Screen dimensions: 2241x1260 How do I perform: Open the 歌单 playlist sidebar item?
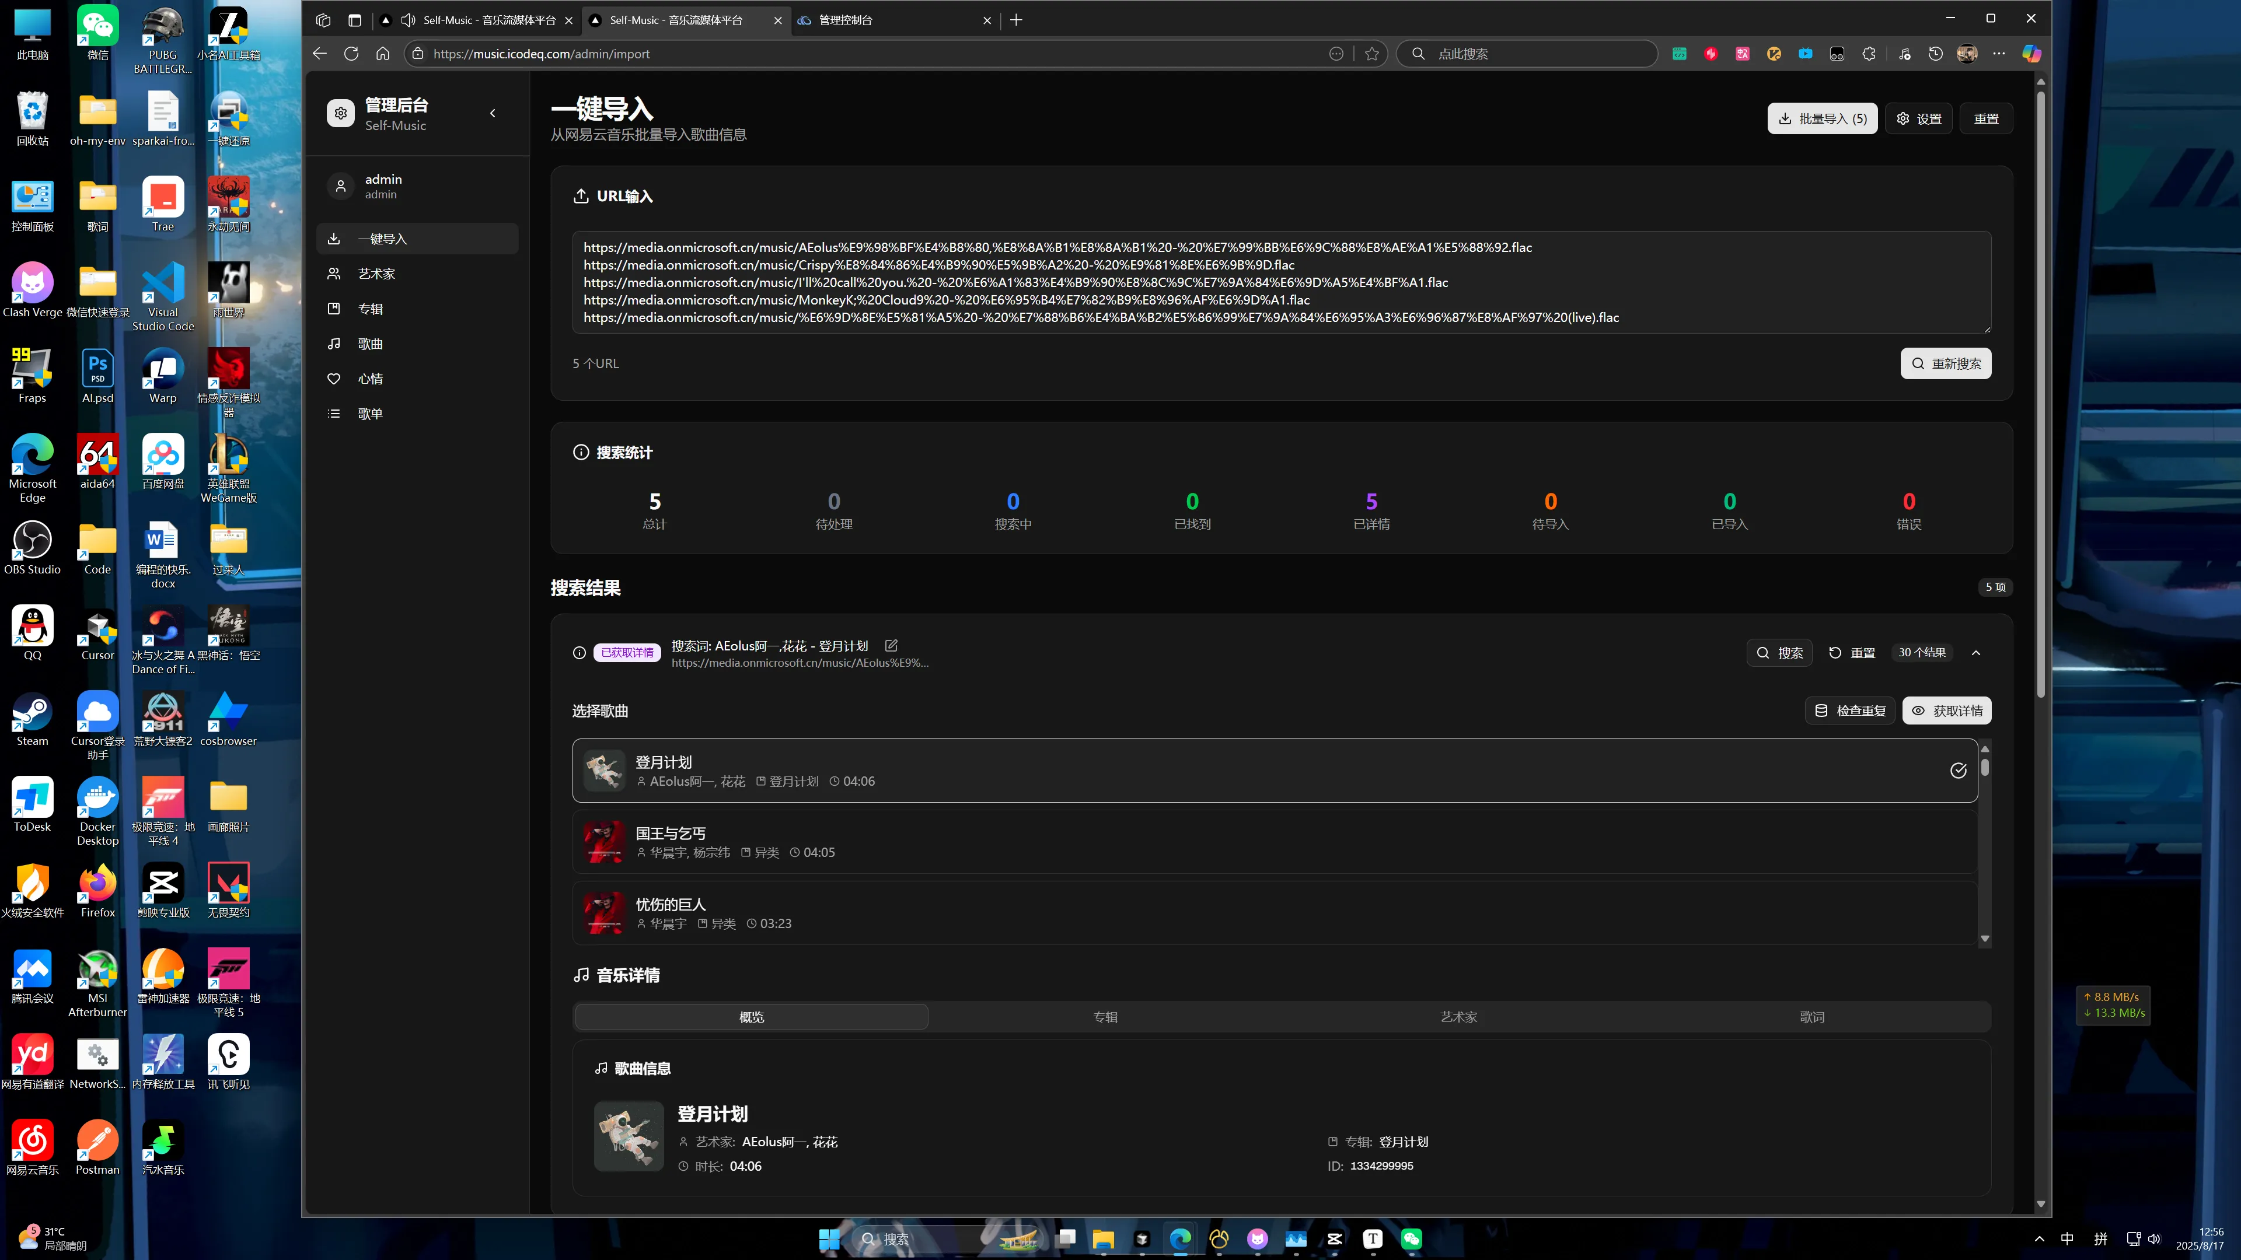(x=371, y=414)
